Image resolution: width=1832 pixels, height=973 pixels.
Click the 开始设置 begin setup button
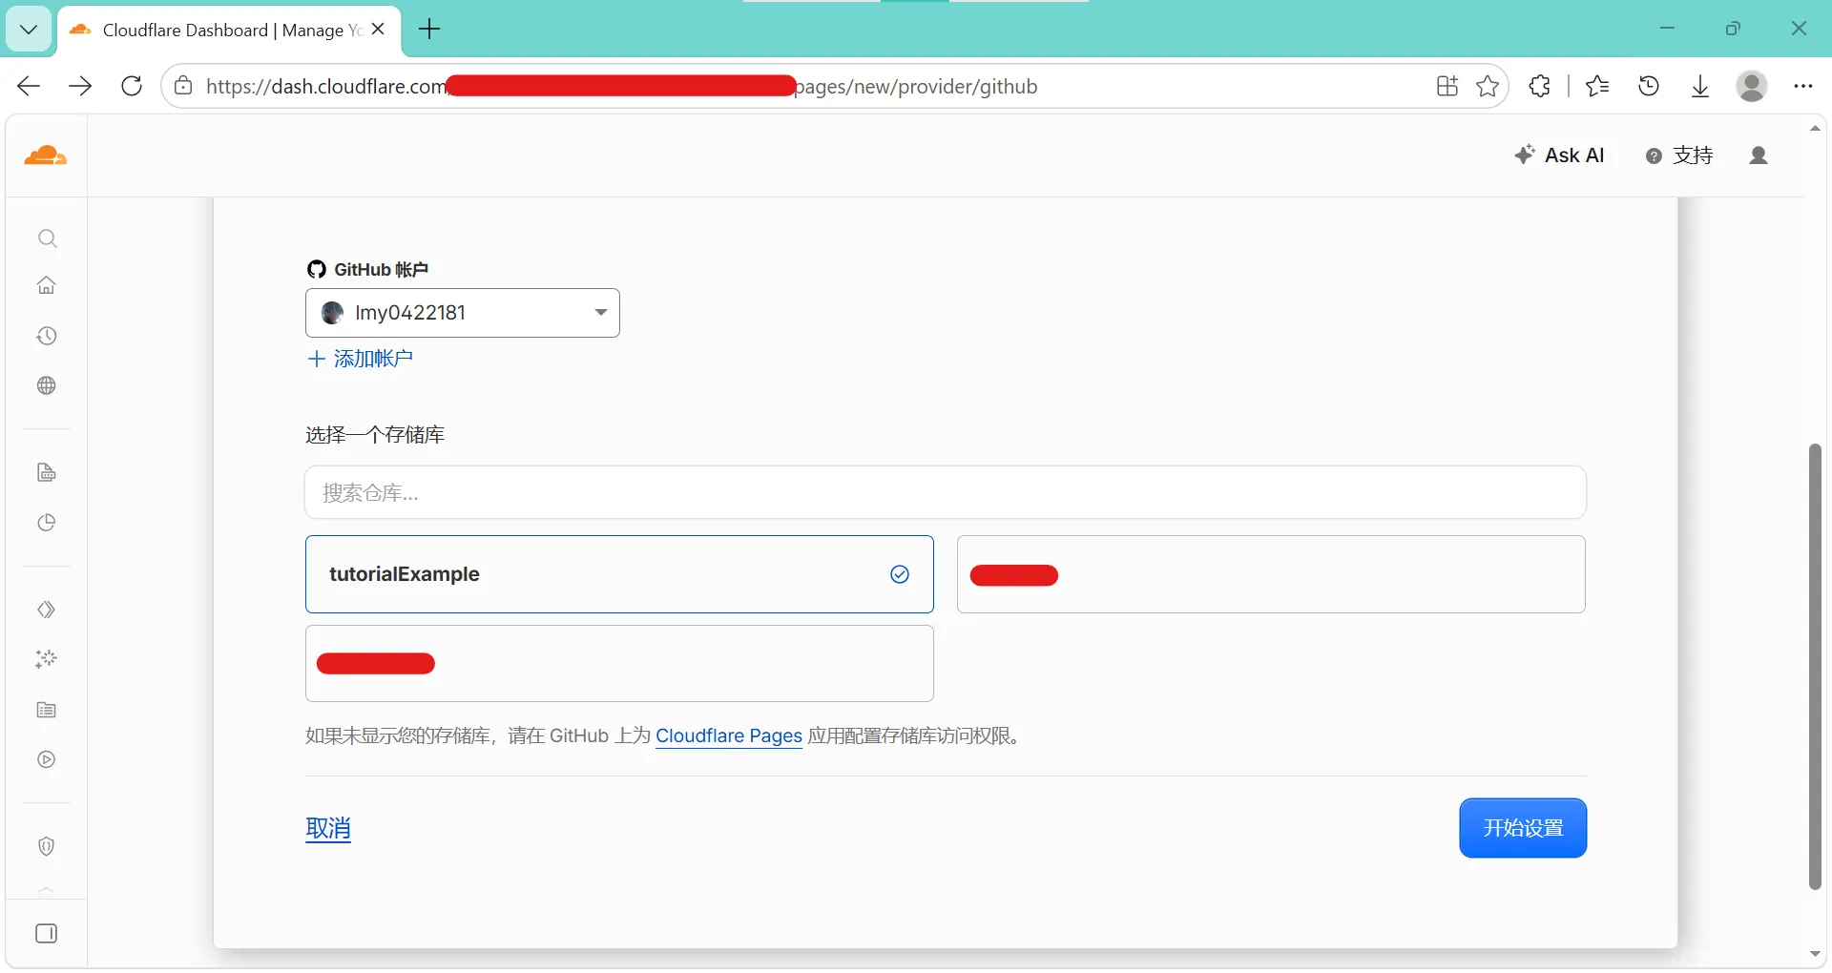1523,828
